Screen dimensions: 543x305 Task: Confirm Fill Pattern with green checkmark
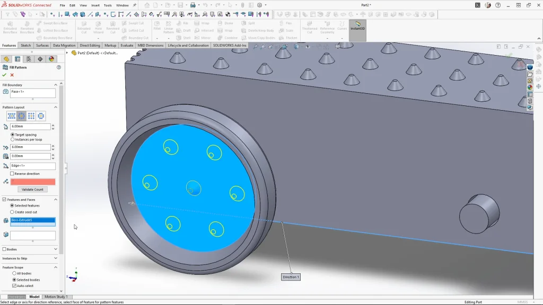pos(4,75)
